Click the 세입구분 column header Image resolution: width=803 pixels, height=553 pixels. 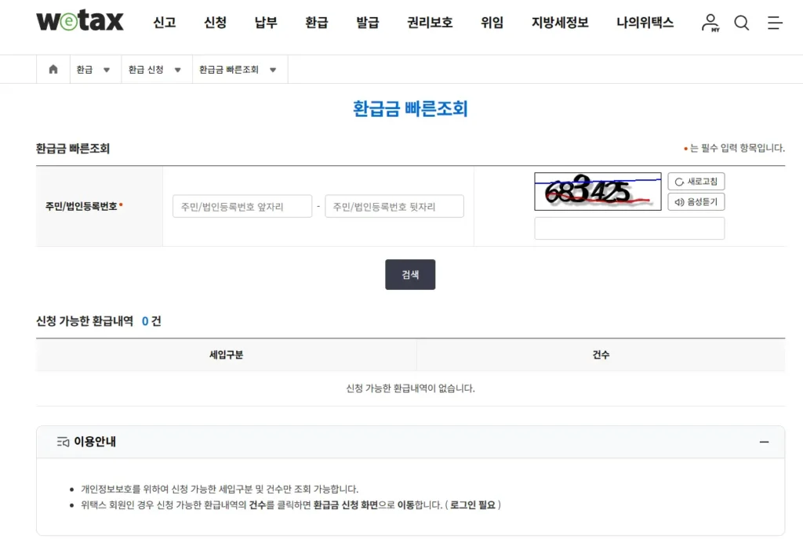[x=226, y=355]
